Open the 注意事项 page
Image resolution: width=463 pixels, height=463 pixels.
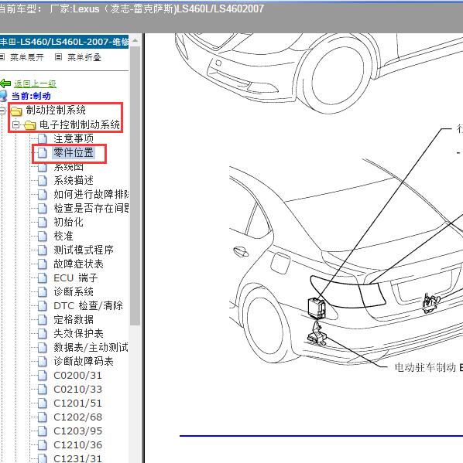[x=74, y=138]
